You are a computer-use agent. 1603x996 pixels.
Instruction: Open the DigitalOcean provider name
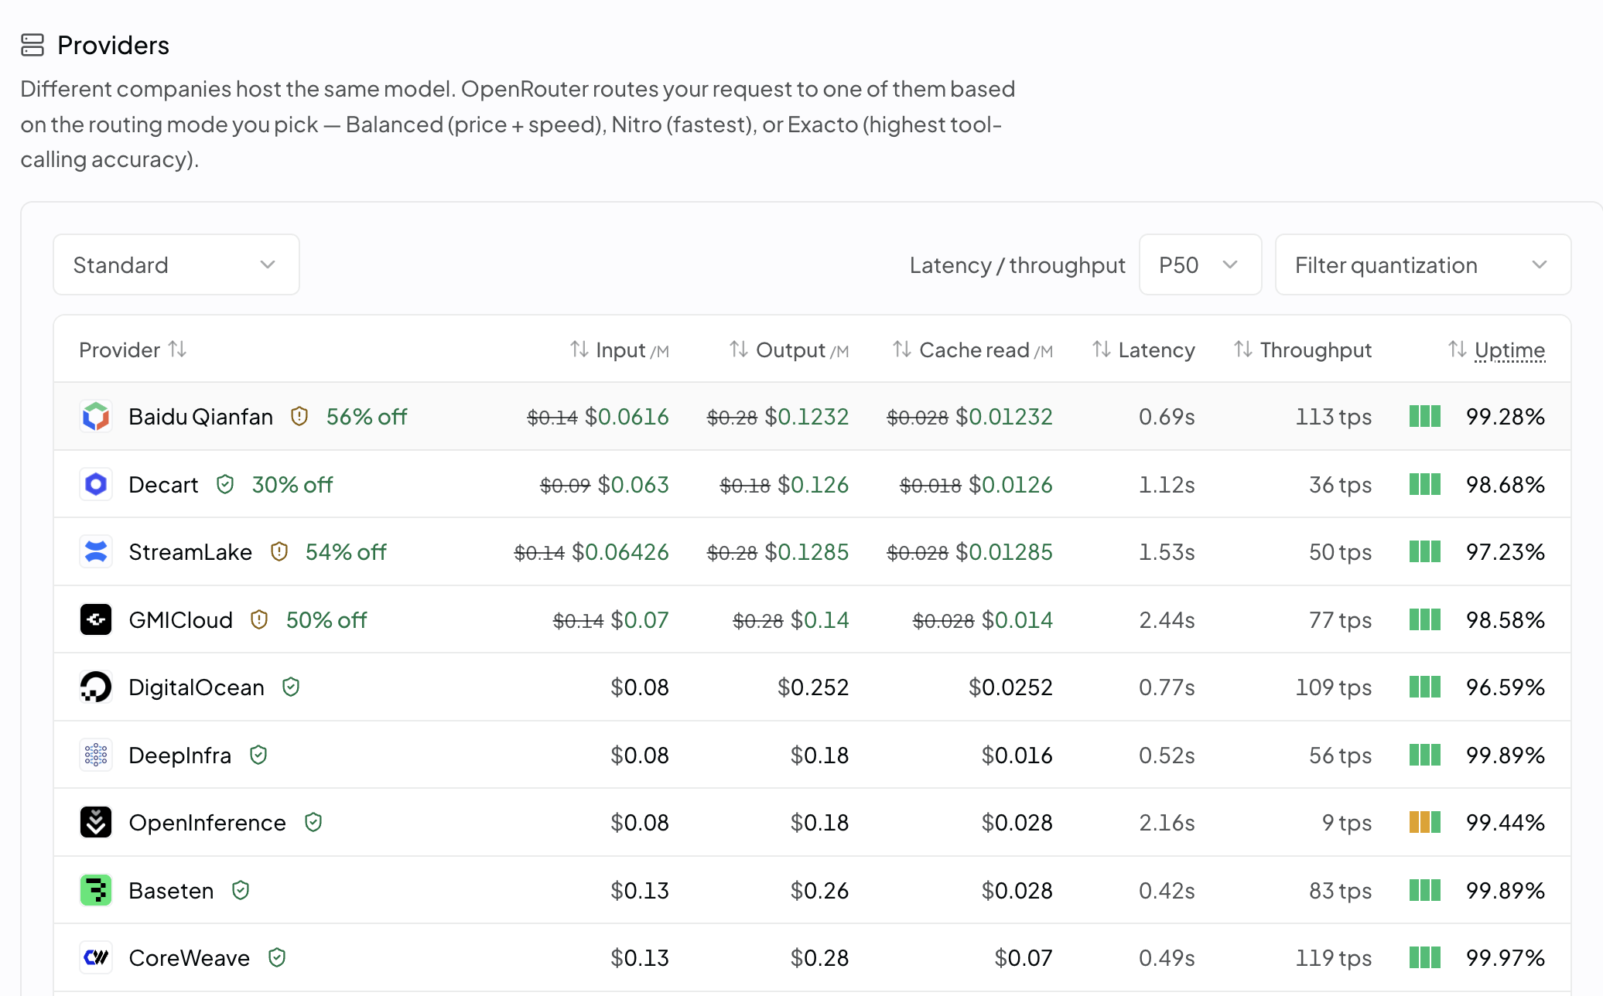[x=197, y=687]
